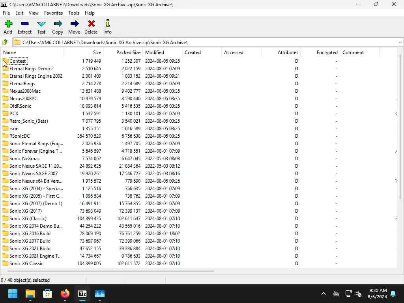Sort by Size column header
Viewport: 404px width, 303px height.
[x=84, y=52]
